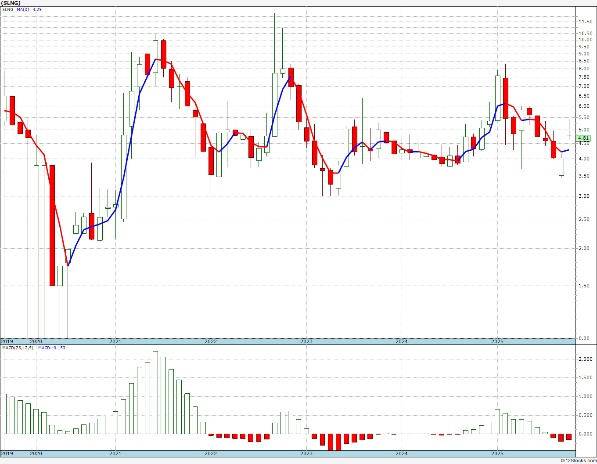597x464 pixels.
Task: Click the "1.000" MACD axis label
Action: (x=586, y=396)
